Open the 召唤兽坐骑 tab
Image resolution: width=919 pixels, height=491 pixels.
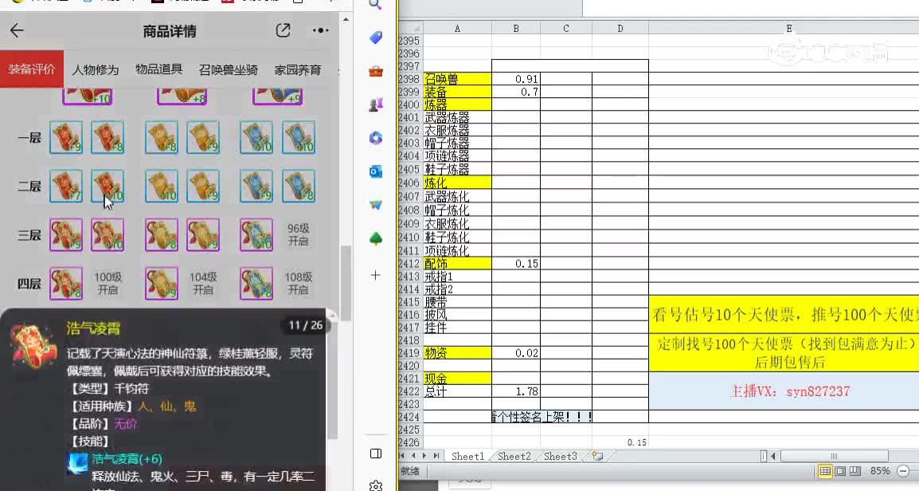pos(228,70)
